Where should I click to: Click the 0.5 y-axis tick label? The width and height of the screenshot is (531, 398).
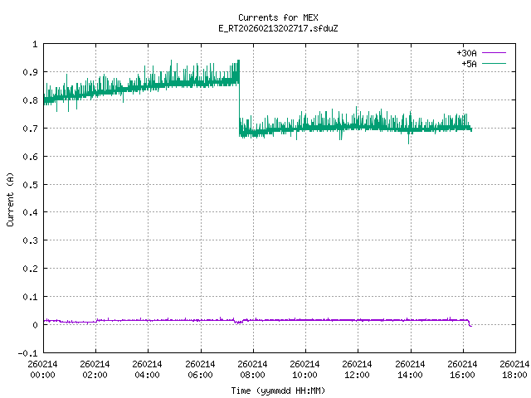coord(30,185)
